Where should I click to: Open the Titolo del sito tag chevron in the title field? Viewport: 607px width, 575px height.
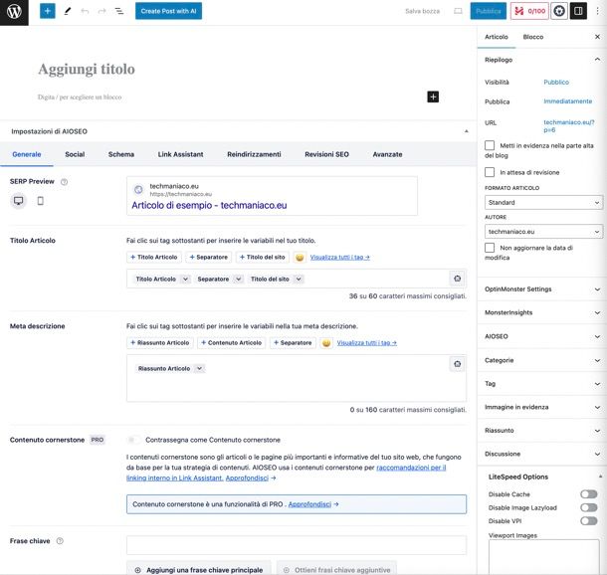point(299,279)
